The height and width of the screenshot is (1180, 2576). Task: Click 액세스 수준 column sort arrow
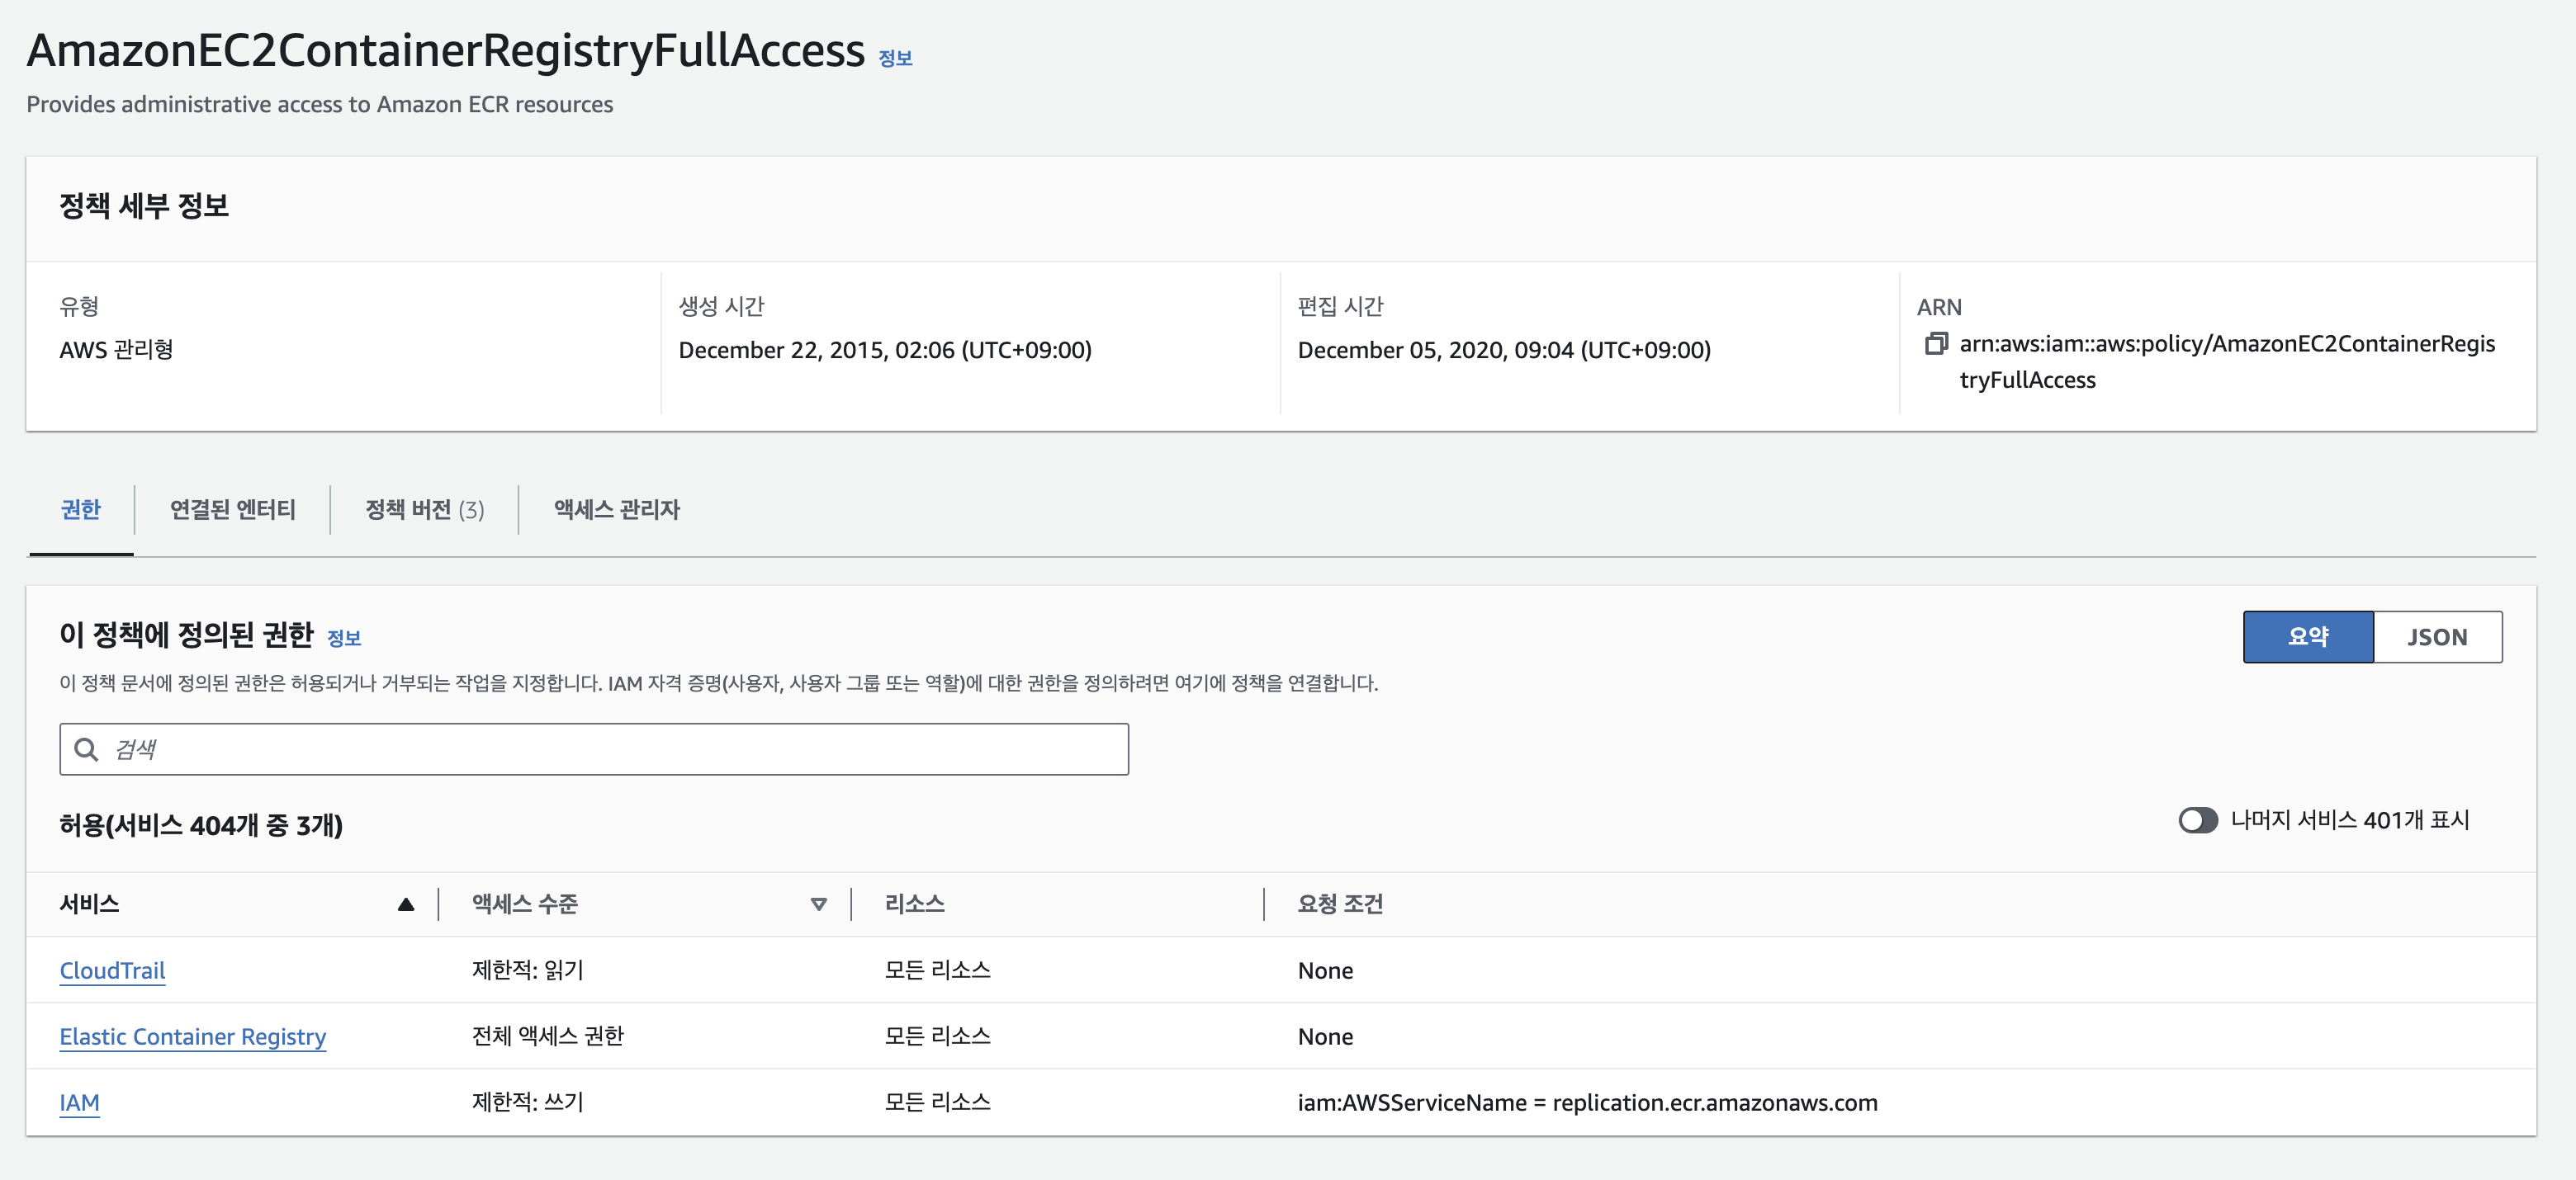click(818, 904)
